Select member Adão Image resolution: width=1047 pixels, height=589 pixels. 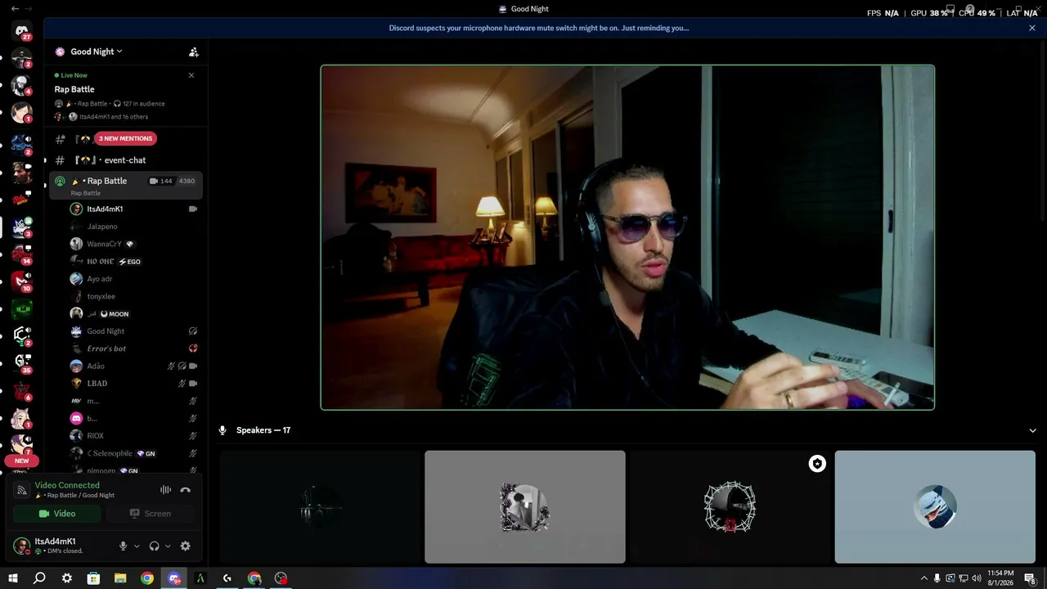click(125, 366)
